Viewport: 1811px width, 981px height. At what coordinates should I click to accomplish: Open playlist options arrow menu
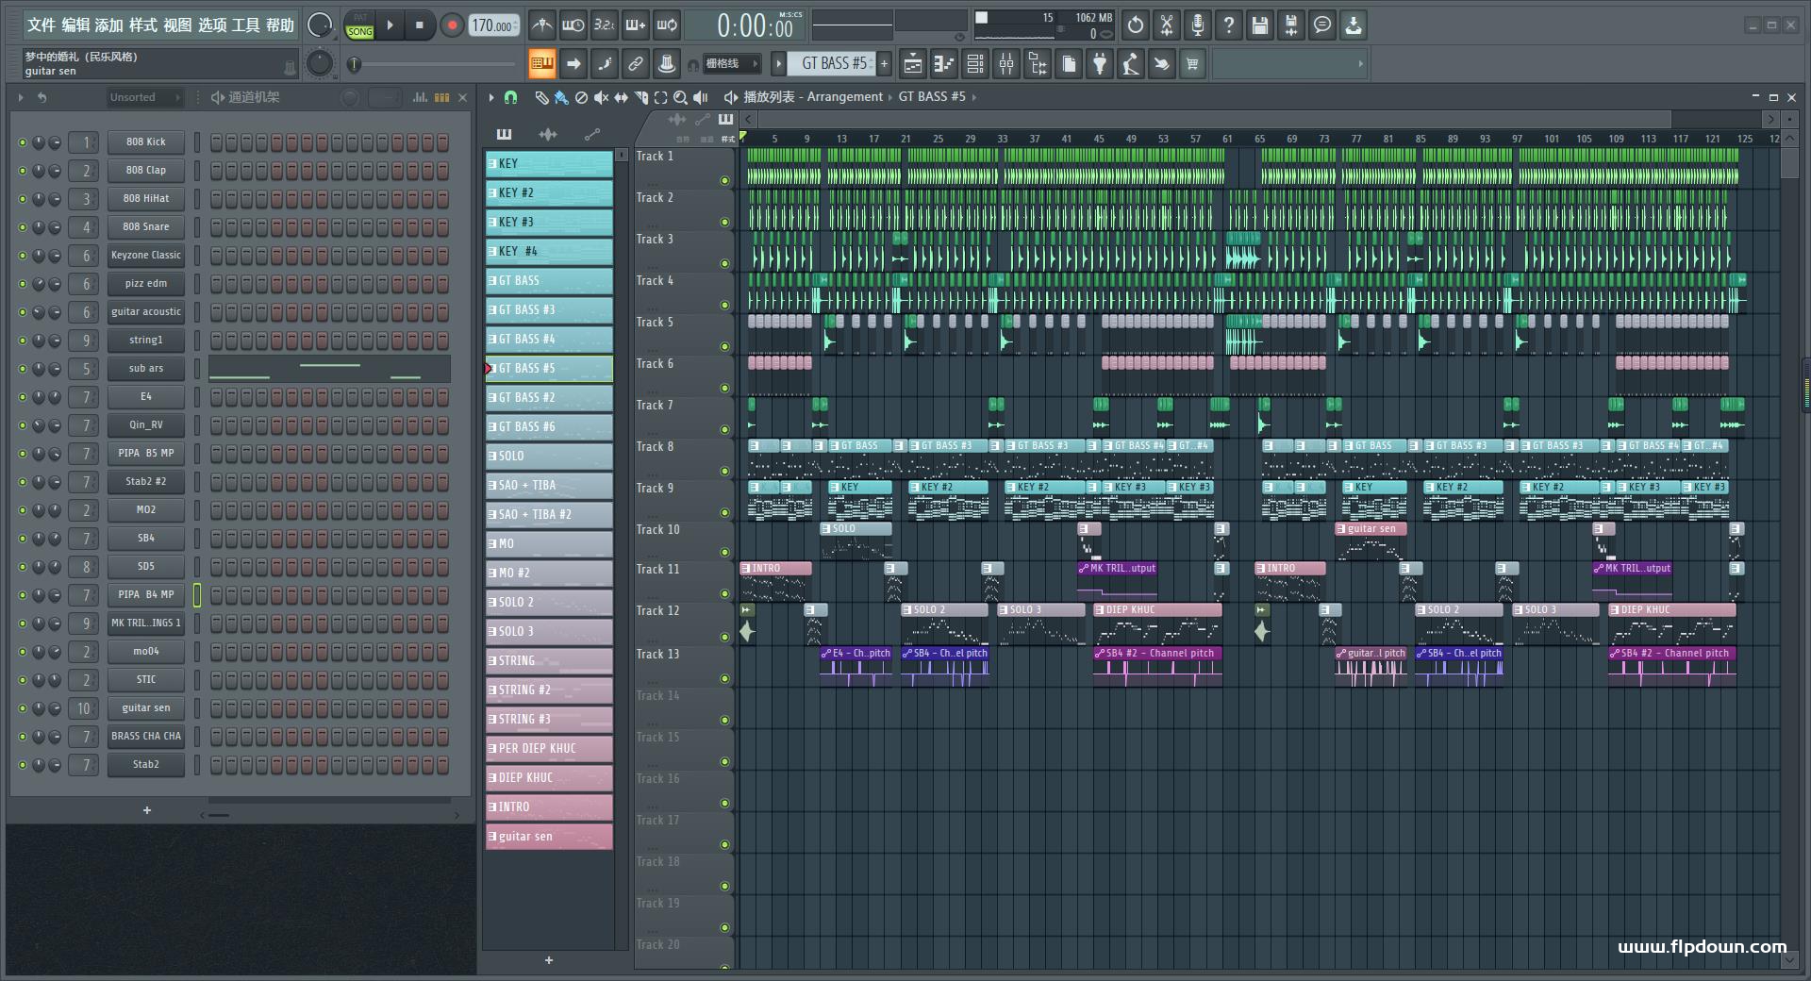click(491, 97)
